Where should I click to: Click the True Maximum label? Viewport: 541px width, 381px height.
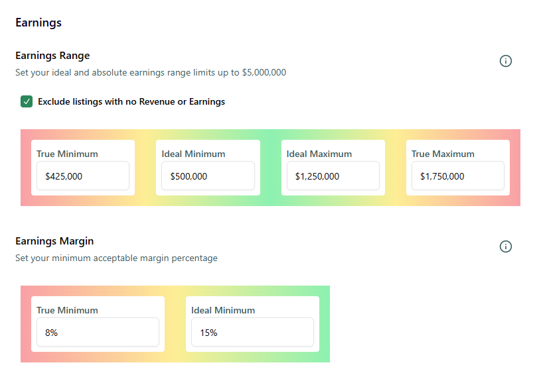[x=443, y=154]
